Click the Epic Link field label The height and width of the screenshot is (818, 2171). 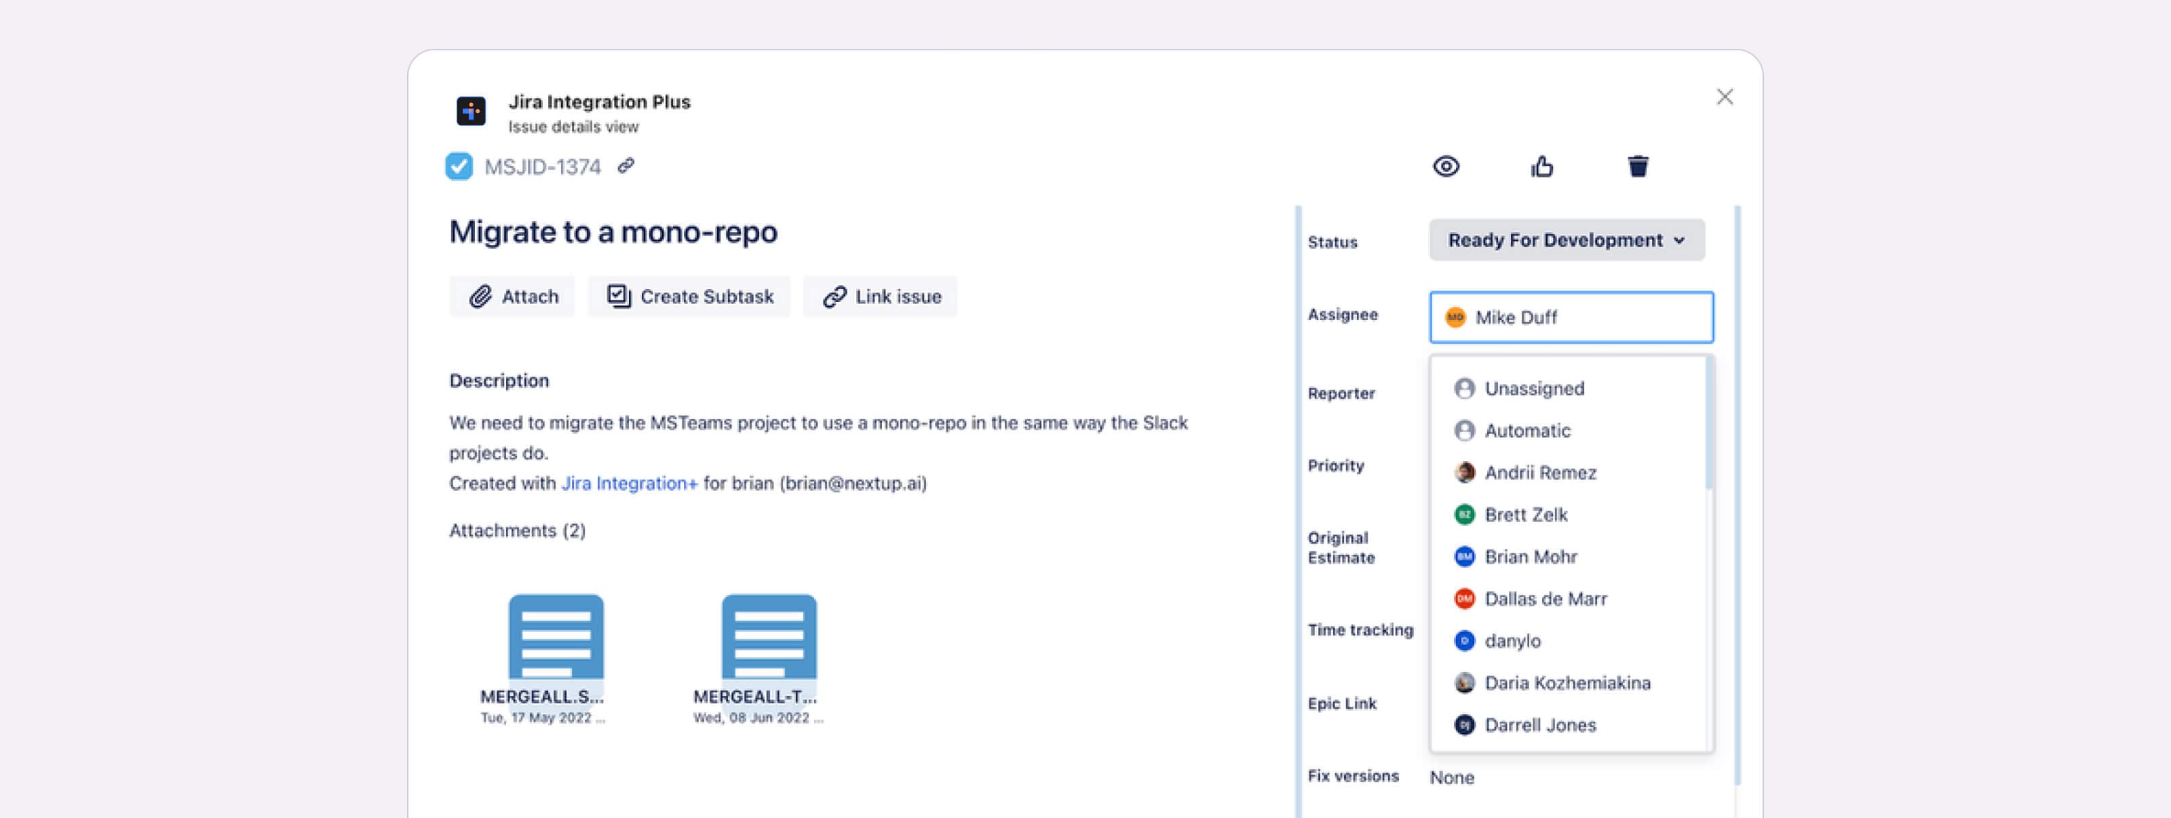1342,703
